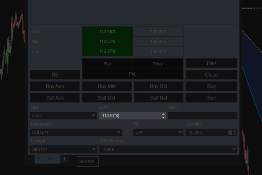Click the instrument search magnifier icon
The height and width of the screenshot is (175, 262).
(127, 133)
